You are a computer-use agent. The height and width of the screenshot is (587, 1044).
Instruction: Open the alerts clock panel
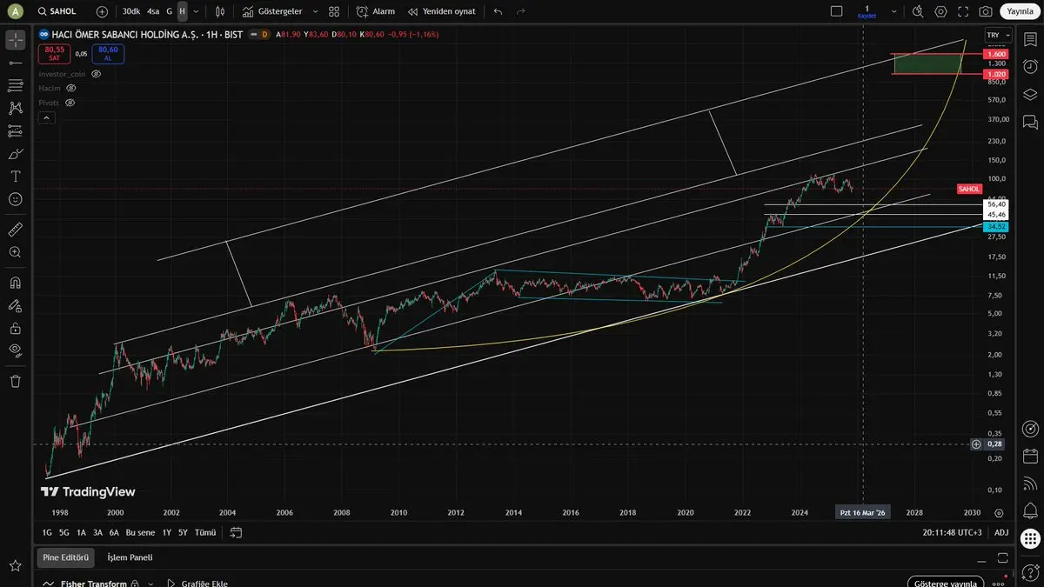[1030, 66]
